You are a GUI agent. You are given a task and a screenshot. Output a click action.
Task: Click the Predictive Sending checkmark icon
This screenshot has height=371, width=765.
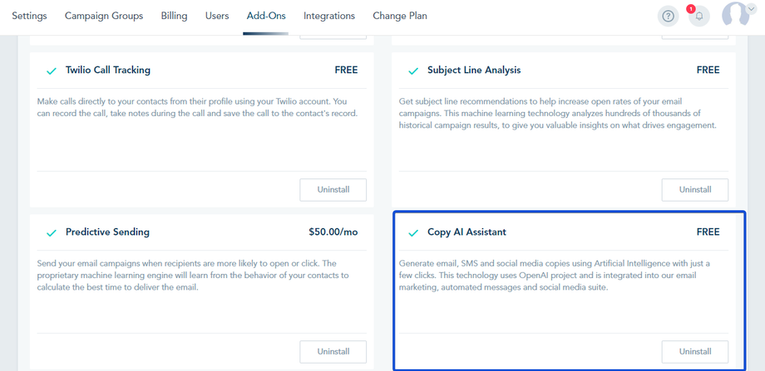(52, 232)
